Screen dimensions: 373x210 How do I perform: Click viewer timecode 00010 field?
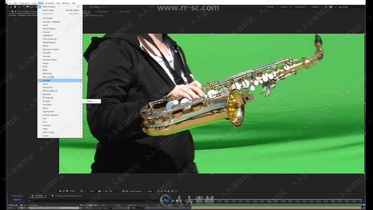click(92, 191)
